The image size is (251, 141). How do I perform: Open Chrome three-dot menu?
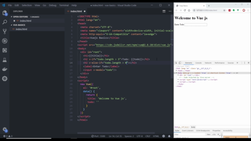248,11
